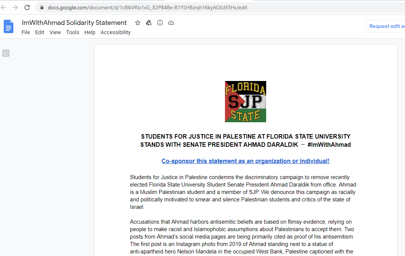Open the Google Docs home icon
This screenshot has width=405, height=256.
(9, 26)
